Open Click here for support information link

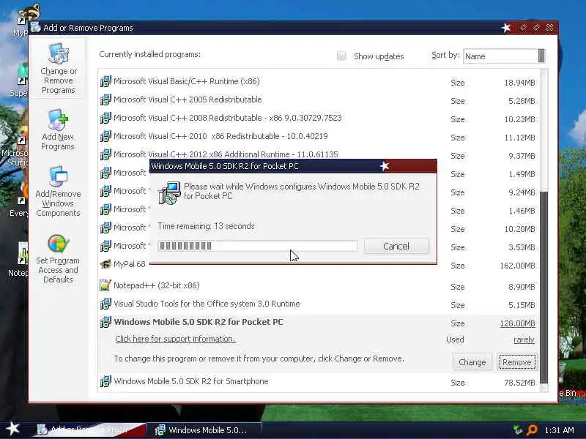175,339
